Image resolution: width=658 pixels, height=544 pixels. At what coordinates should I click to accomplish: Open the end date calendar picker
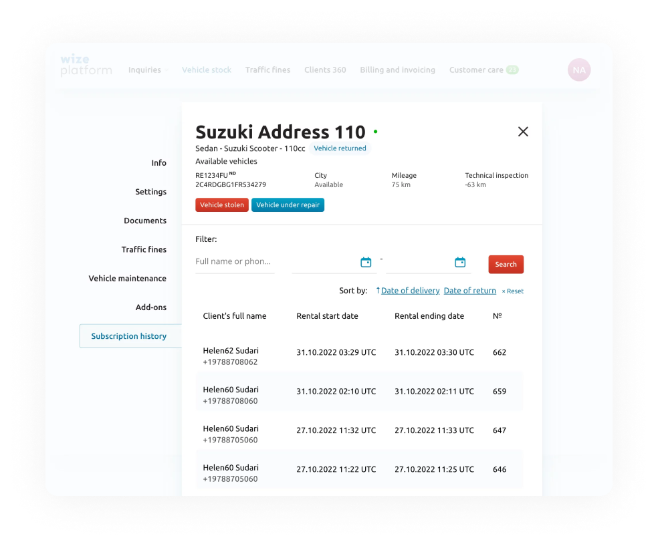460,262
